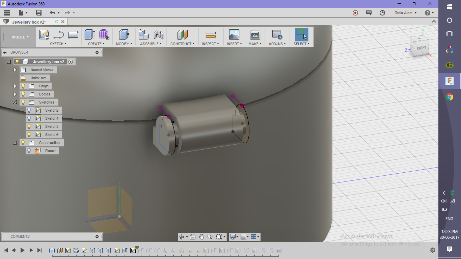This screenshot has height=259, width=461.
Task: Choose the Extrude tool in Create
Action: pyautogui.click(x=89, y=35)
